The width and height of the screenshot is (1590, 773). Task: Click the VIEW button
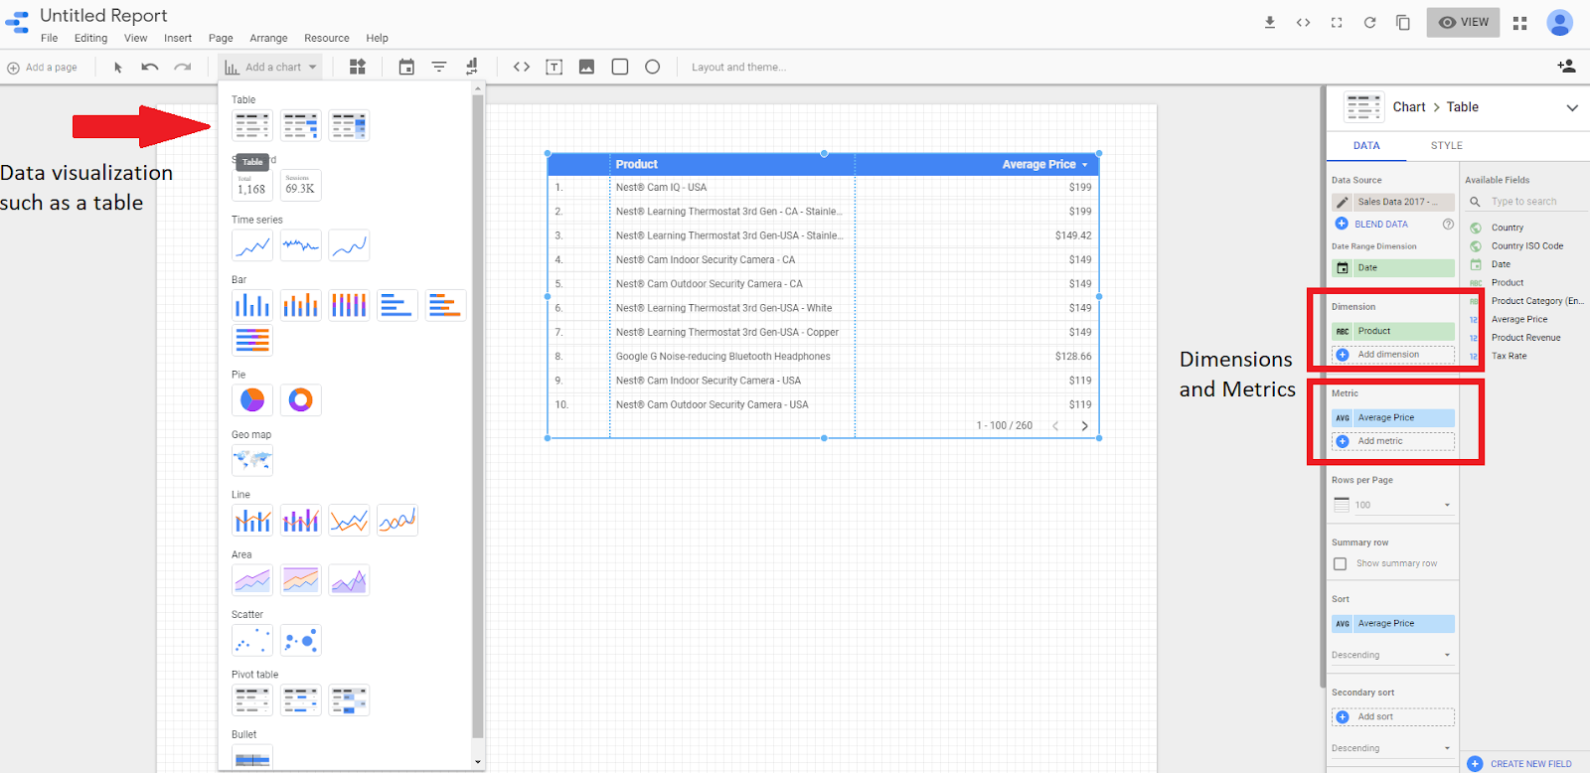[x=1463, y=22]
